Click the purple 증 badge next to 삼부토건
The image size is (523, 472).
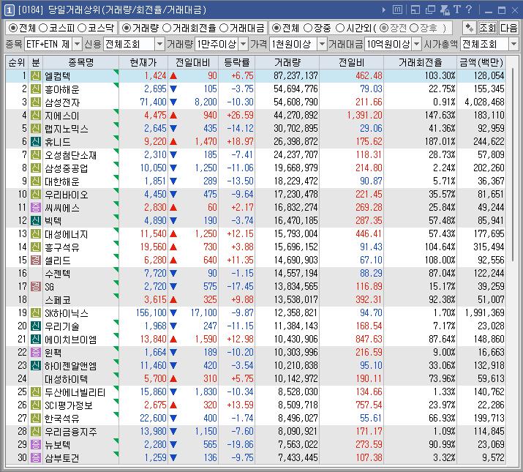pyautogui.click(x=36, y=457)
